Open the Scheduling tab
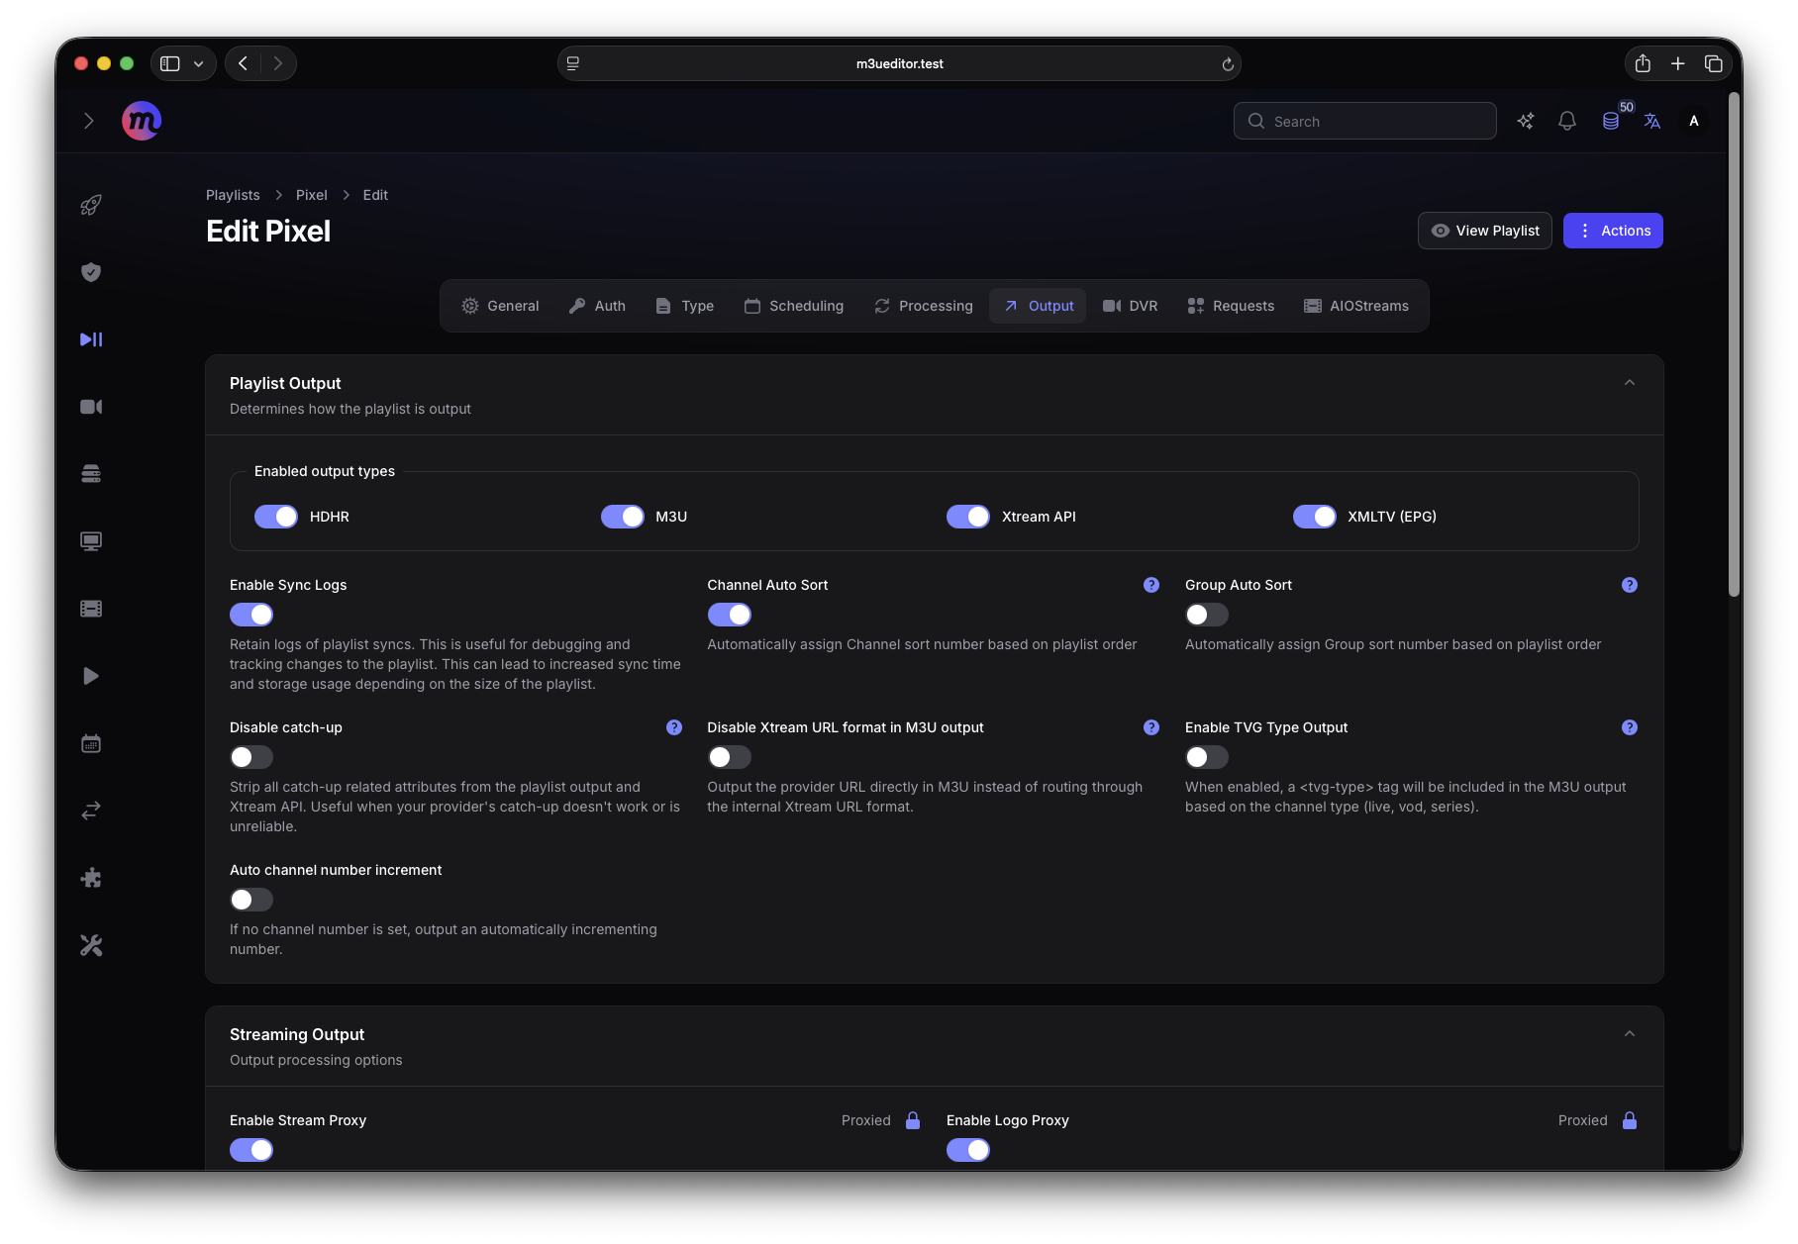 (x=794, y=306)
